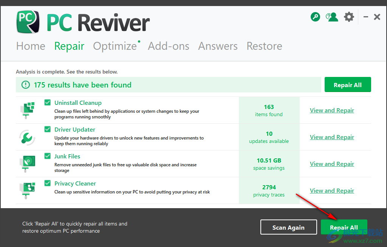Open settings via the gear icon

pos(349,17)
